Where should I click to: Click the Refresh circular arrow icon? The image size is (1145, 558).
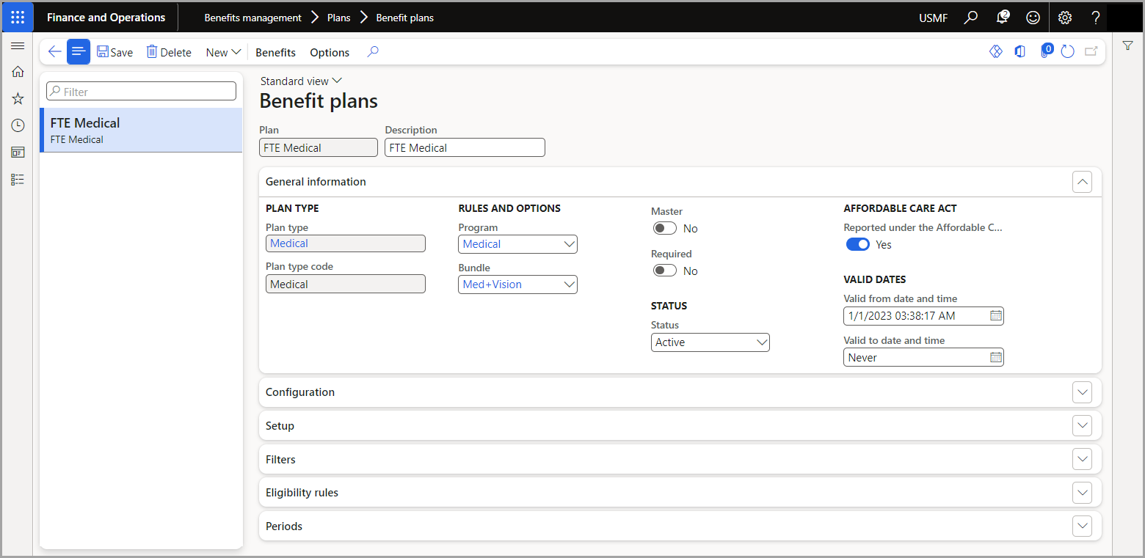(x=1067, y=51)
